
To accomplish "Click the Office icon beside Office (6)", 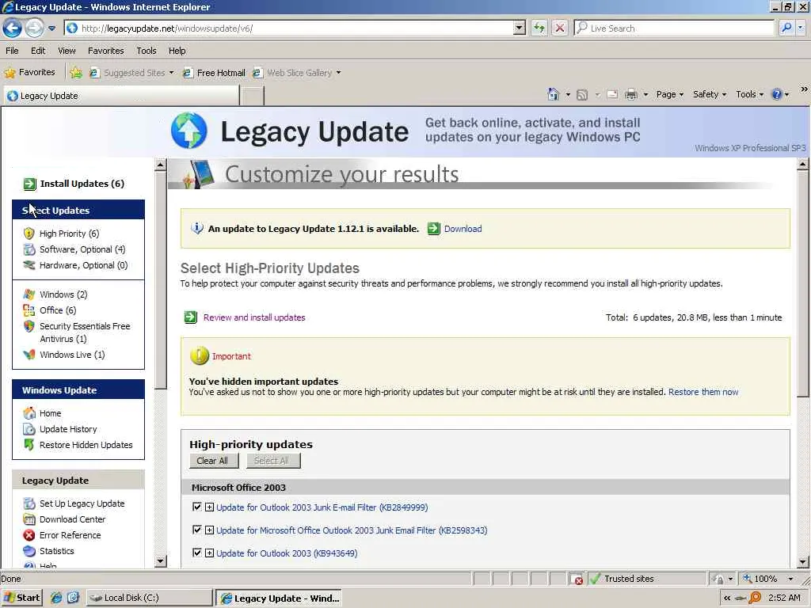I will [29, 310].
